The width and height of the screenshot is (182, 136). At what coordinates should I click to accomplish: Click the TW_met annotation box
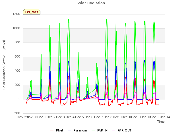[32, 12]
